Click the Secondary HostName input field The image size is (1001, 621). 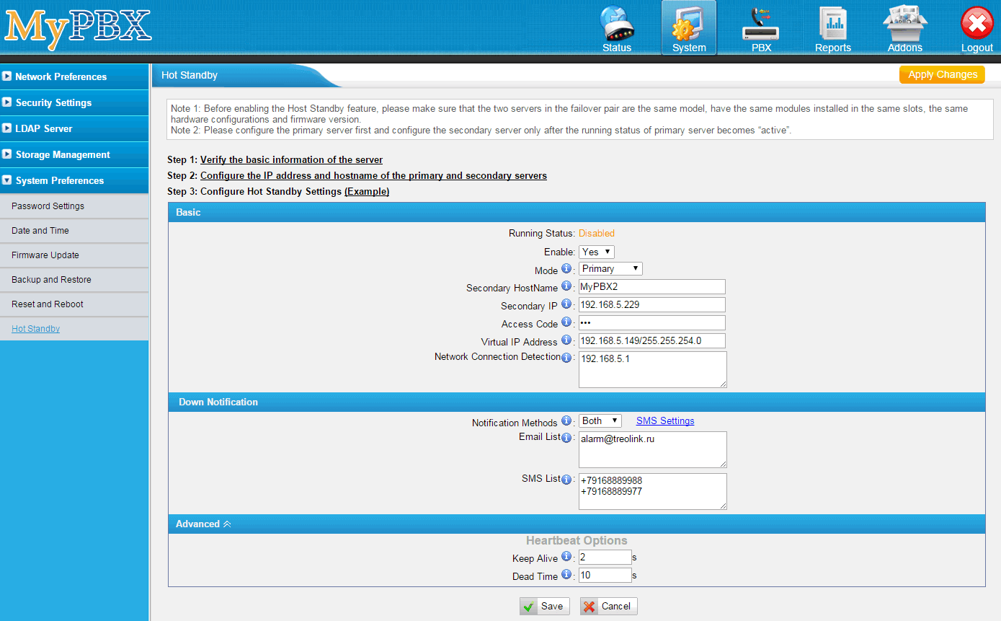pyautogui.click(x=651, y=287)
